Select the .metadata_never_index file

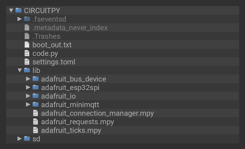pyautogui.click(x=70, y=27)
